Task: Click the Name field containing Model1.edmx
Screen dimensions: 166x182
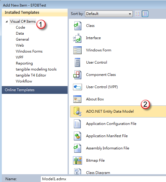Action: point(103,179)
